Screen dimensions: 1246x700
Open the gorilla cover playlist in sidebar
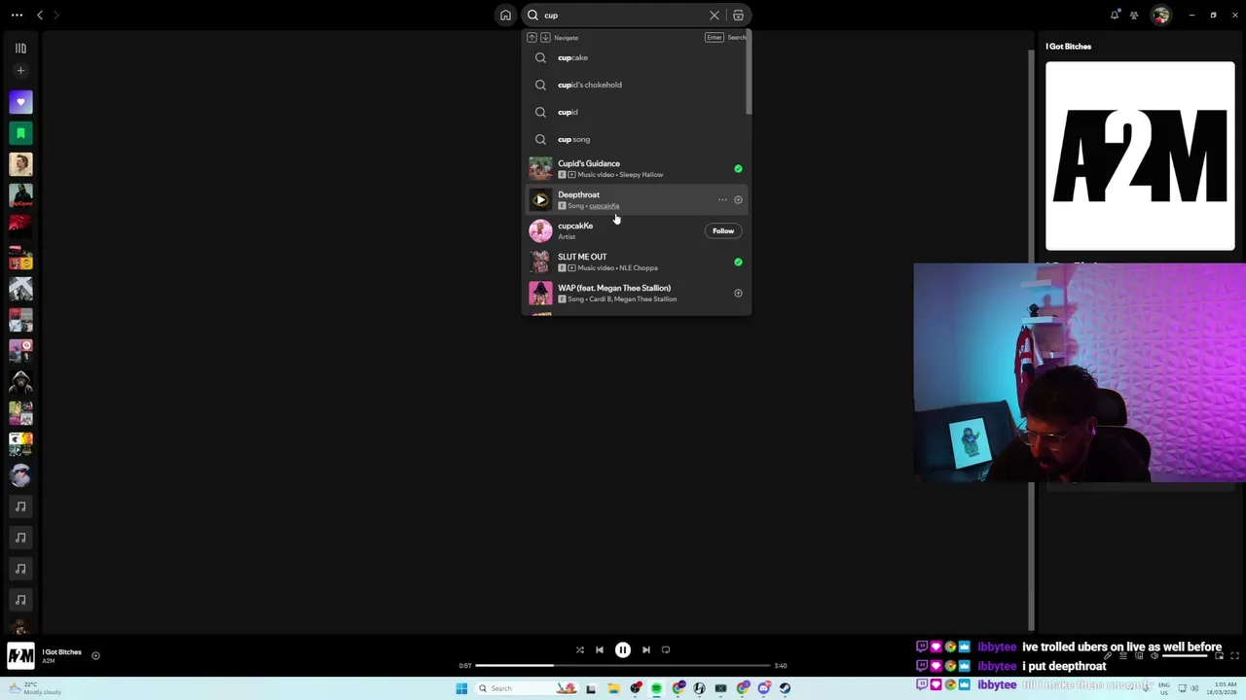pyautogui.click(x=20, y=382)
